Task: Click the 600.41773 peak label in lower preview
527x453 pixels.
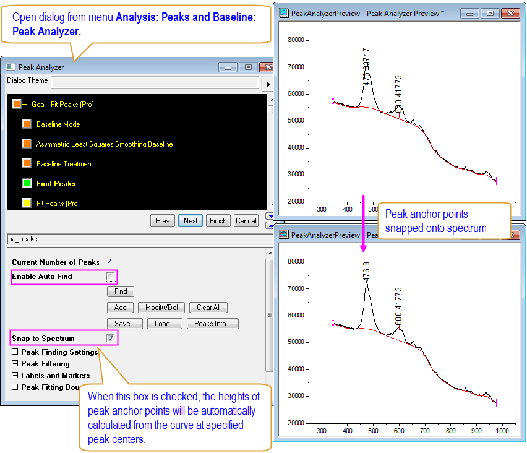Action: (398, 305)
